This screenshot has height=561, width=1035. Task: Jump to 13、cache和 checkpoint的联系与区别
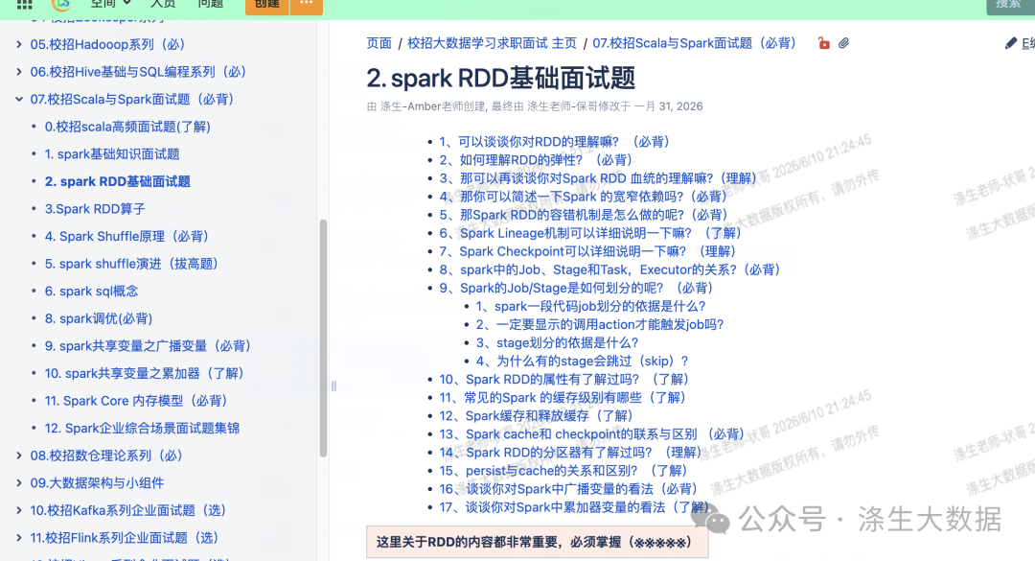click(x=592, y=434)
